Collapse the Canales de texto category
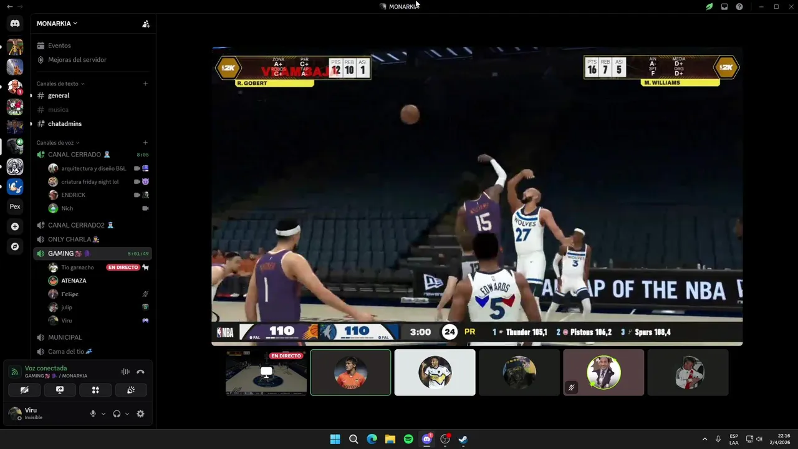This screenshot has height=449, width=798. [60, 84]
